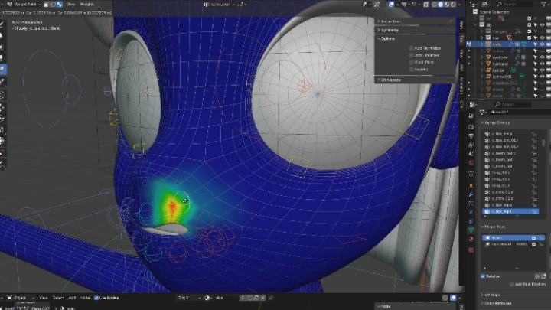Select the Gradient tool in left toolbar
The width and height of the screenshot is (551, 310).
2,70
